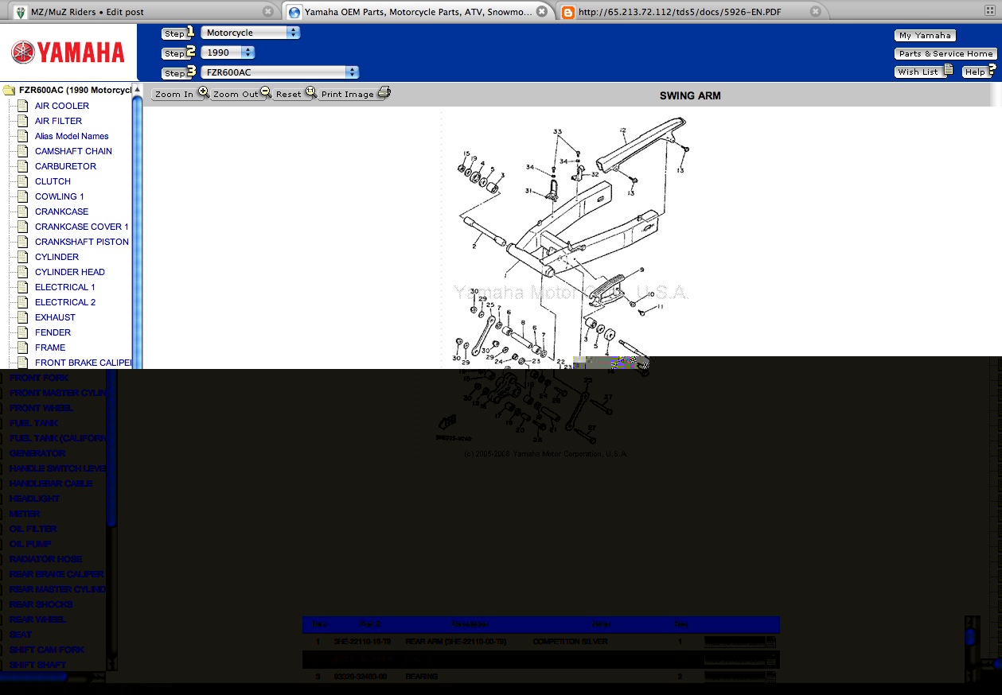1002x695 pixels.
Task: Click the tree panel vertical scrollbar thumb
Action: pos(137,231)
